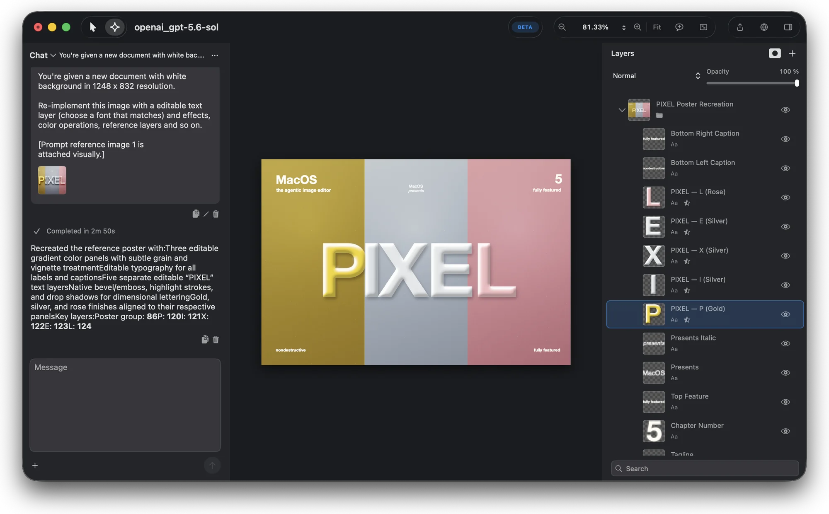Image resolution: width=829 pixels, height=514 pixels.
Task: Click effects star on PIXEL — P (Gold)
Action: pyautogui.click(x=687, y=320)
